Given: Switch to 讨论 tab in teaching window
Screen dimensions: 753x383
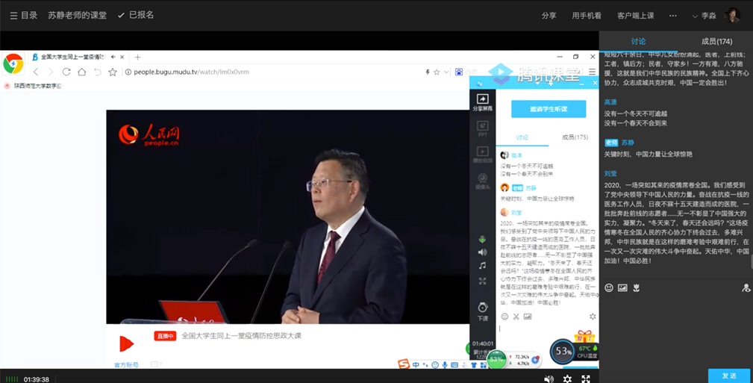Looking at the screenshot, I should point(522,137).
